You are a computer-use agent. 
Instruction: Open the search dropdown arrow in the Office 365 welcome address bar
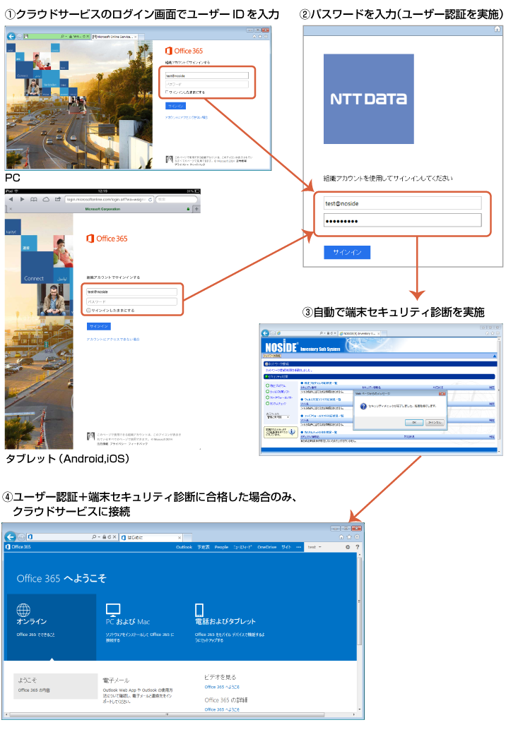98,537
